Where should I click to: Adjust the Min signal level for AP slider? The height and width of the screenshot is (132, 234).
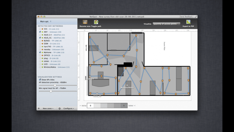tap(51, 91)
